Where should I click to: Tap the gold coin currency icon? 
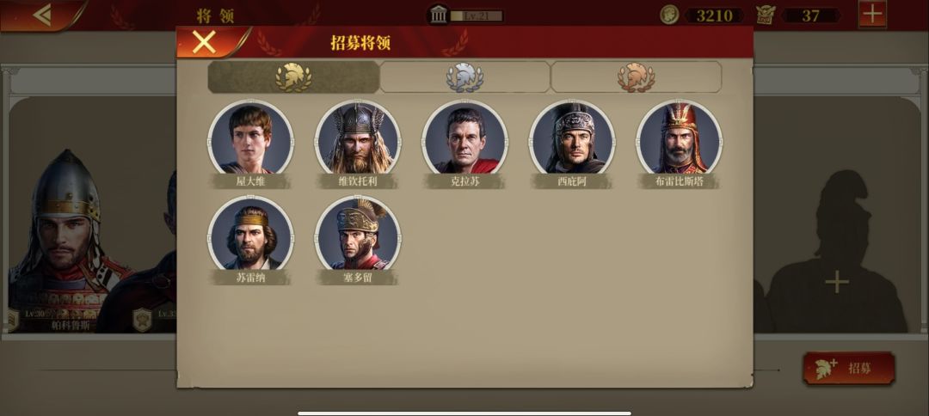click(669, 15)
